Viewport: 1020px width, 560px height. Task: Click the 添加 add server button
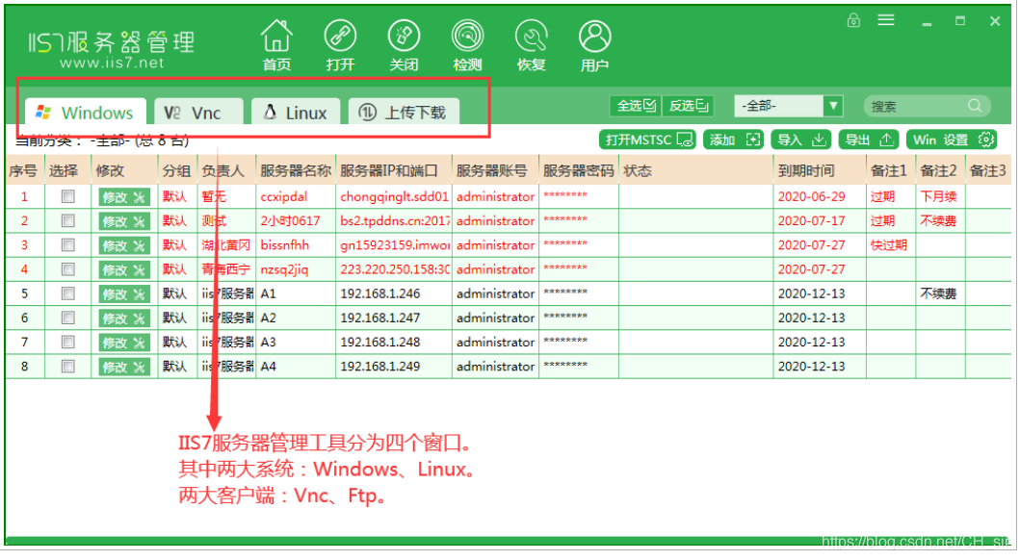[x=733, y=140]
